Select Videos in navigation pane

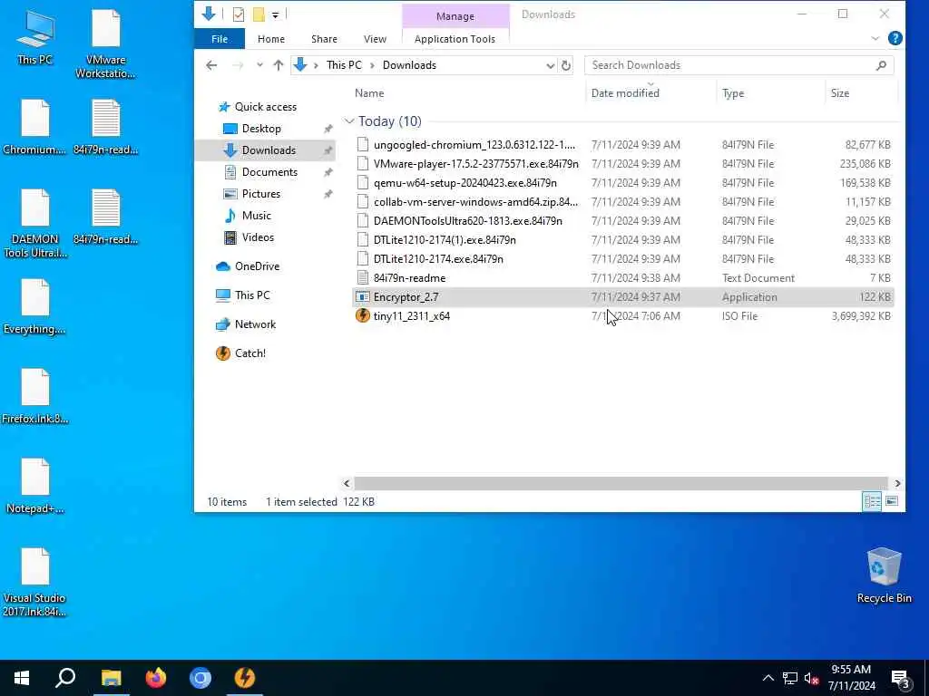point(258,237)
